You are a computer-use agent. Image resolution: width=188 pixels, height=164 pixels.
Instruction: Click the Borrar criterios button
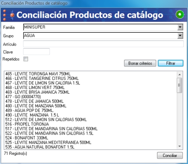coord(140,63)
